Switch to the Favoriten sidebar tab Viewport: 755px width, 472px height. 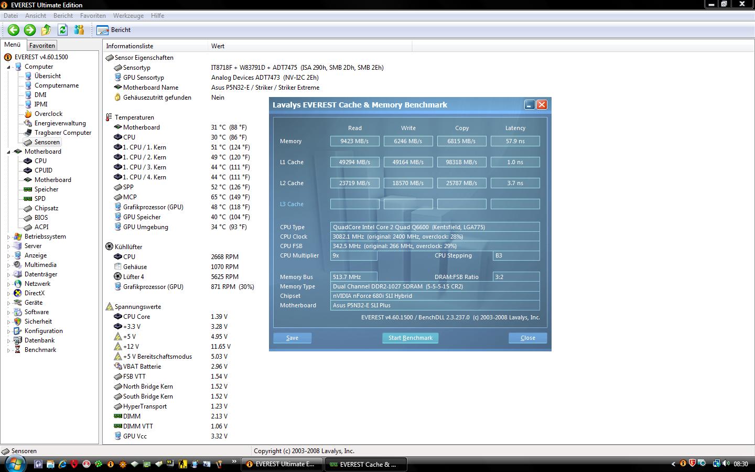pyautogui.click(x=42, y=46)
